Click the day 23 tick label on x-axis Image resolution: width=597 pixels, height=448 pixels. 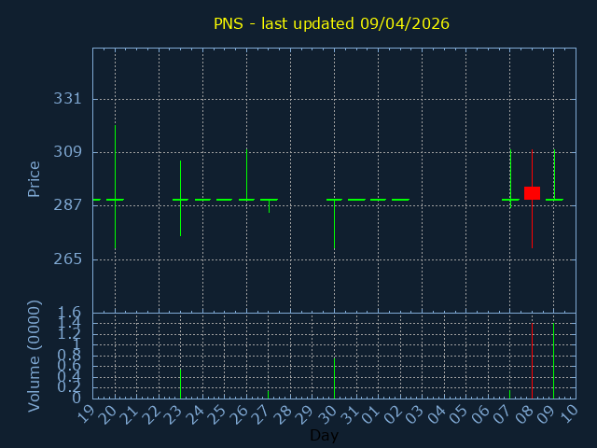click(x=174, y=413)
